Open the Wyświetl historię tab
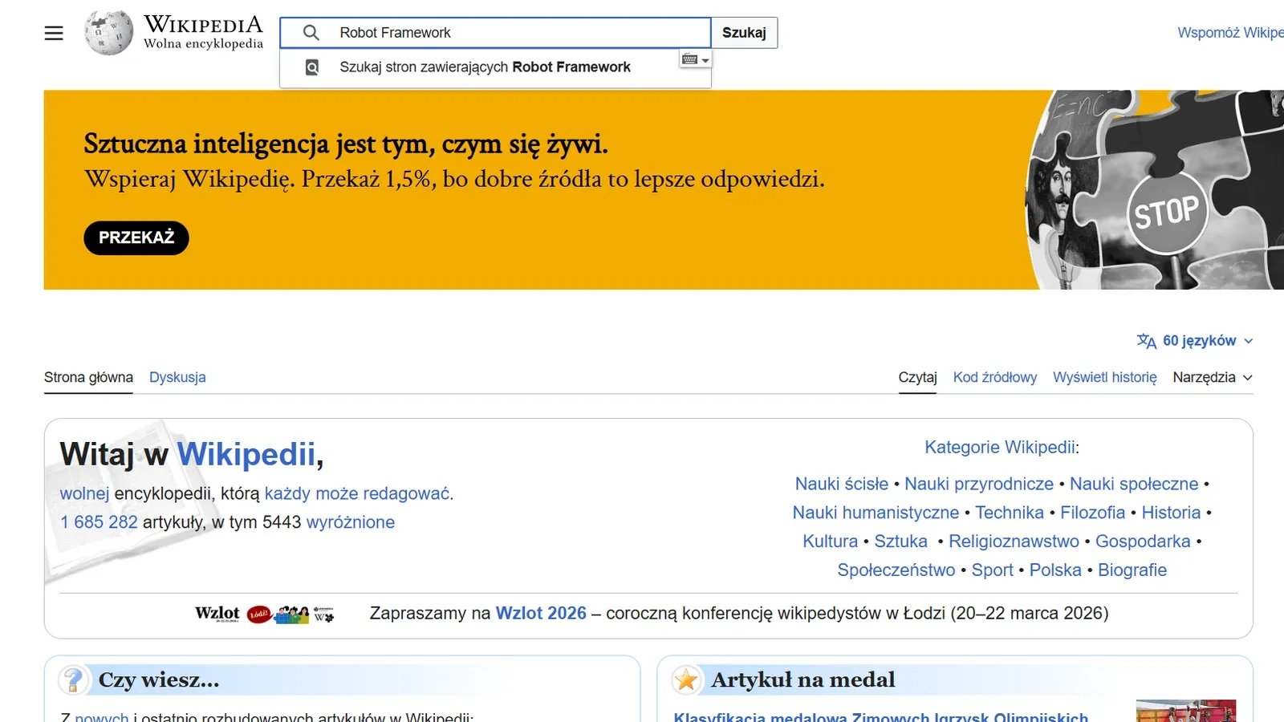1284x722 pixels. tap(1105, 377)
